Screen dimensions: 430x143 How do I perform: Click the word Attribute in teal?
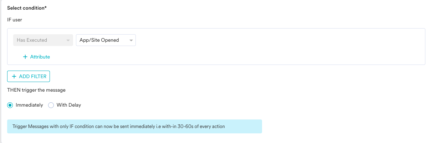coord(40,57)
